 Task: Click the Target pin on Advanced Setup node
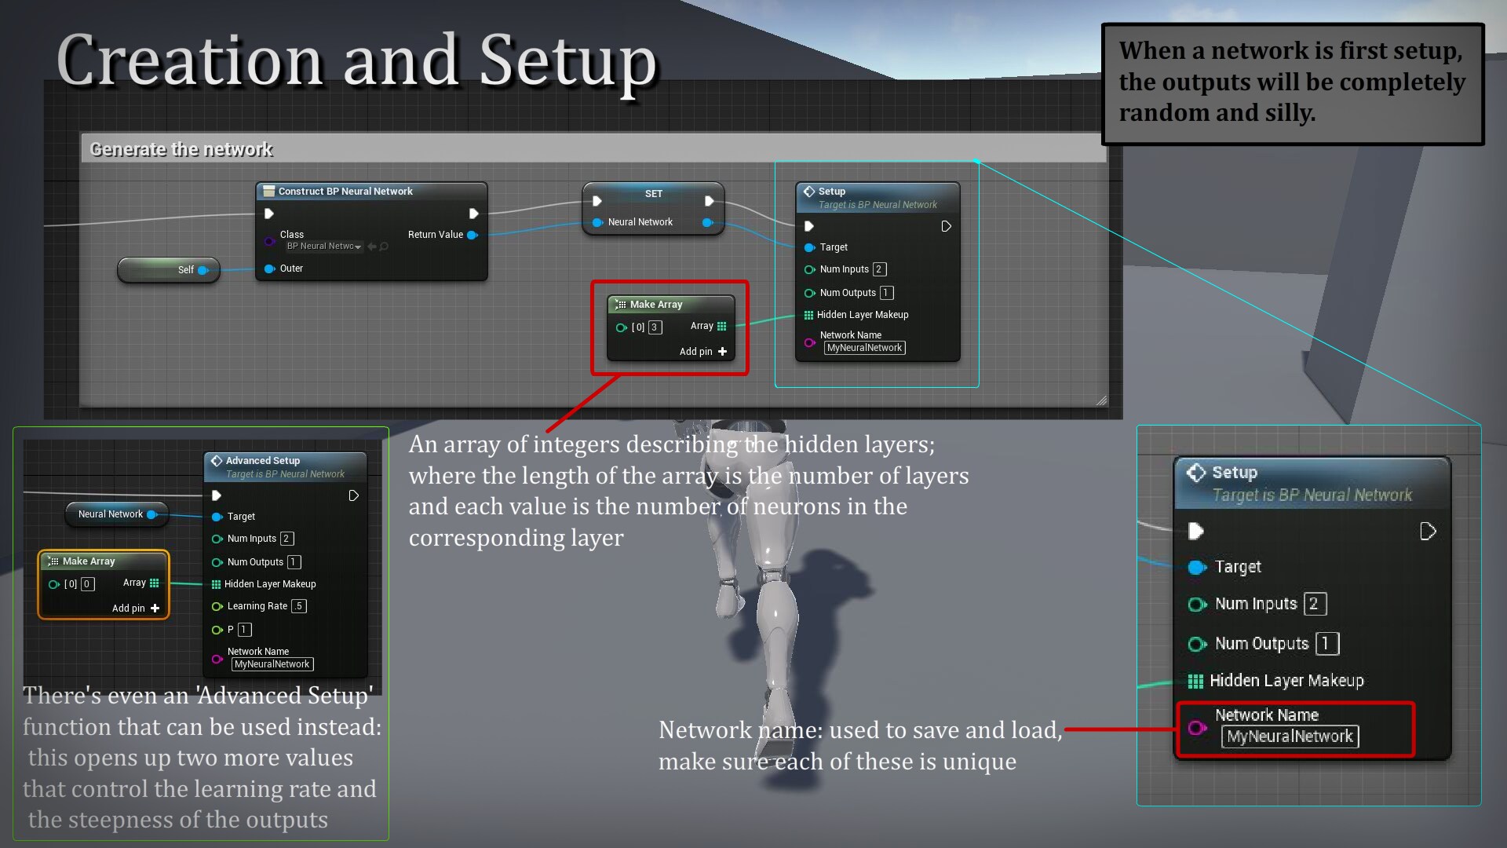pyautogui.click(x=218, y=517)
